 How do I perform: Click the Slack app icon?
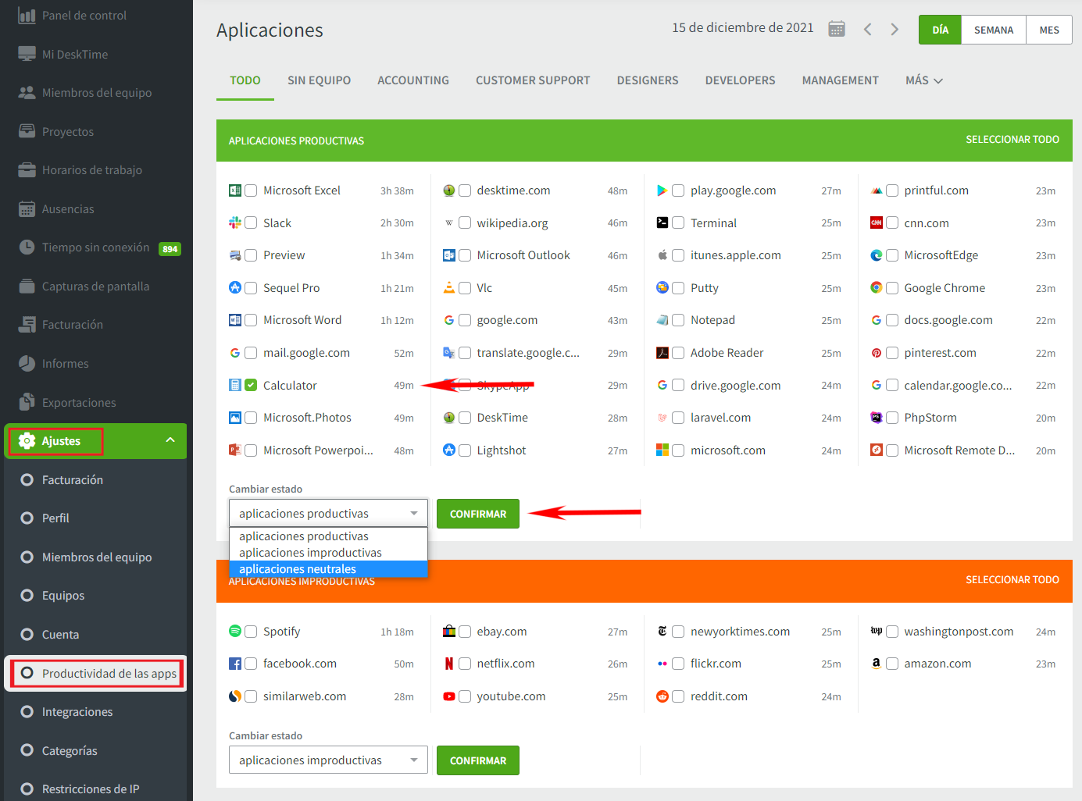pyautogui.click(x=235, y=222)
